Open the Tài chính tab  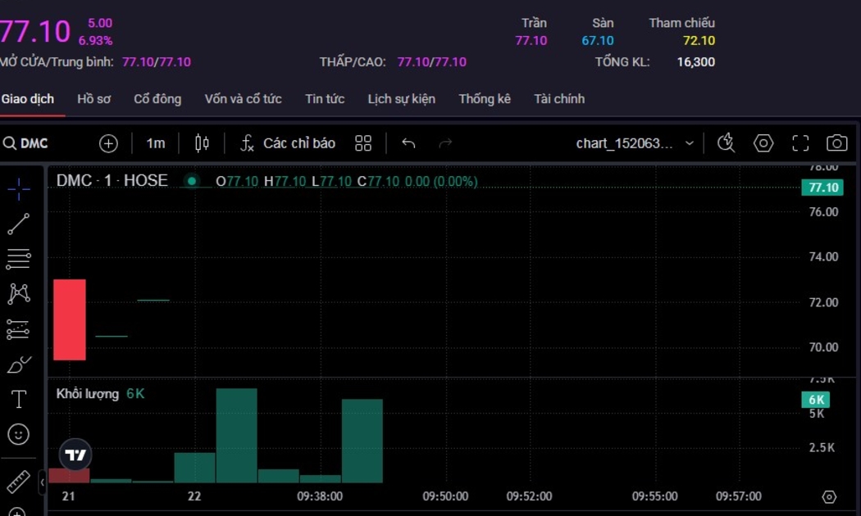point(559,99)
